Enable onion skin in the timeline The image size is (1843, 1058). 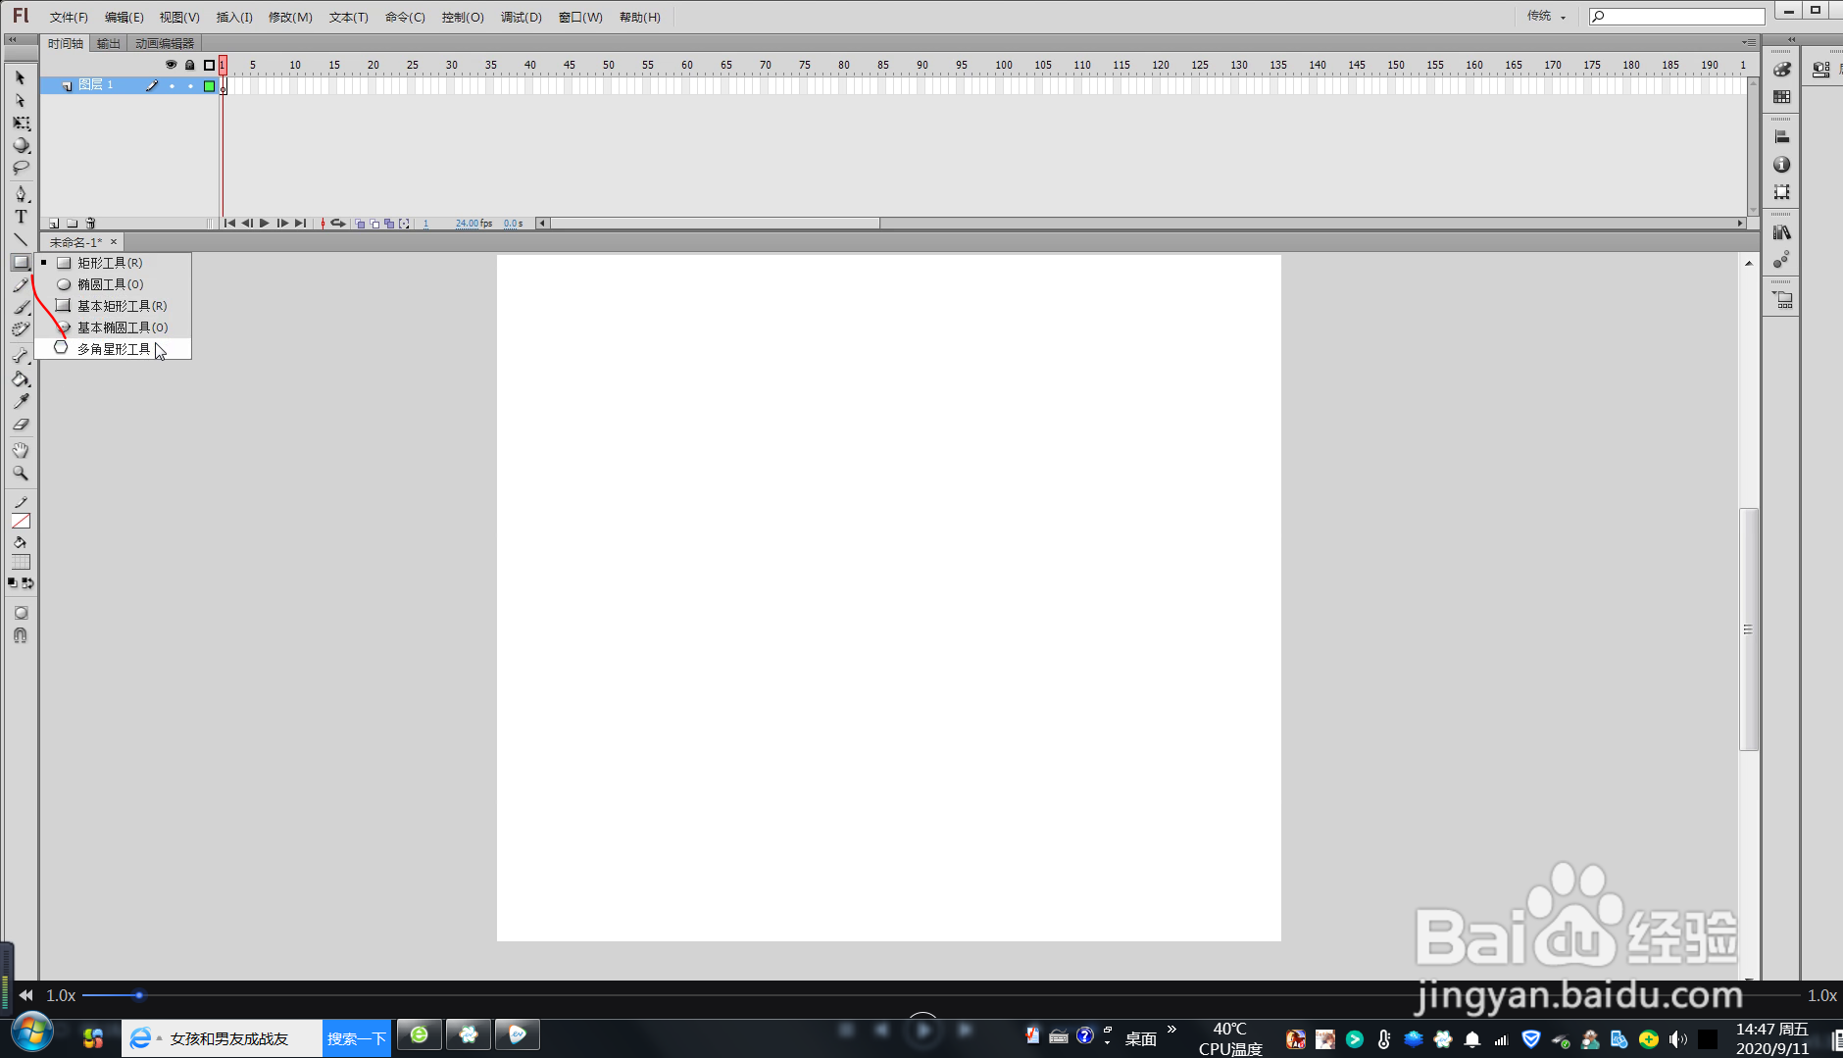tap(361, 223)
